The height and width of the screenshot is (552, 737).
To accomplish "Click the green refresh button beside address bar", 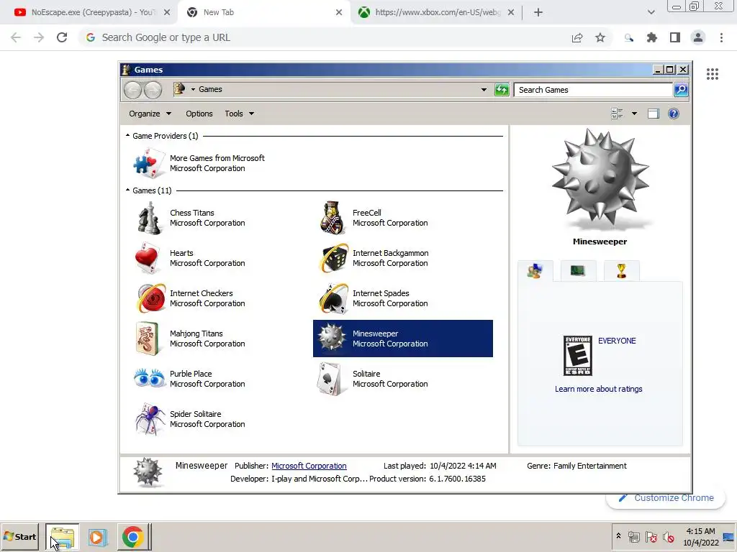I will [502, 90].
